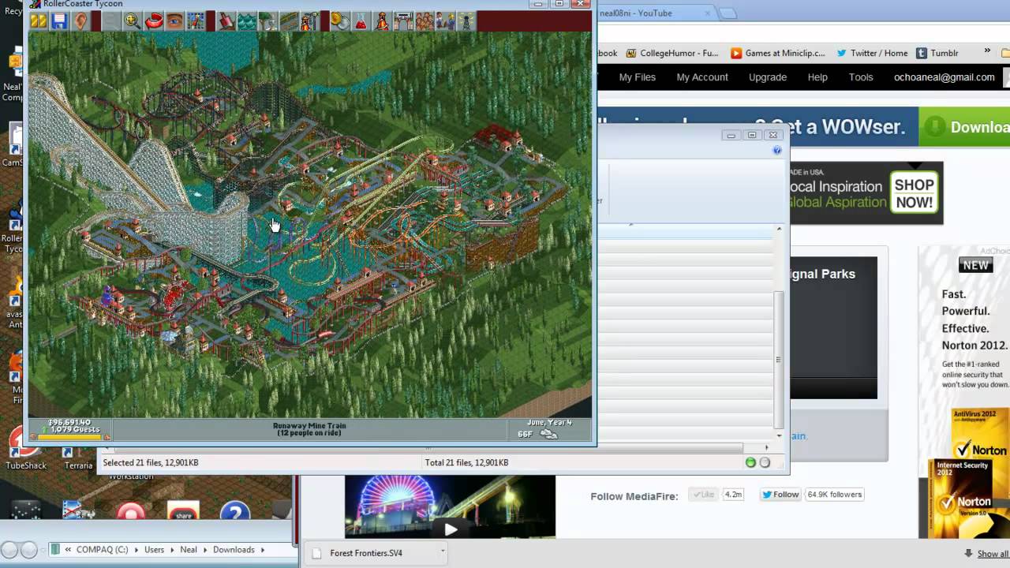Expand arrow after COMPAQ (C:) in breadcrumb
This screenshot has width=1010, height=568.
(x=136, y=549)
